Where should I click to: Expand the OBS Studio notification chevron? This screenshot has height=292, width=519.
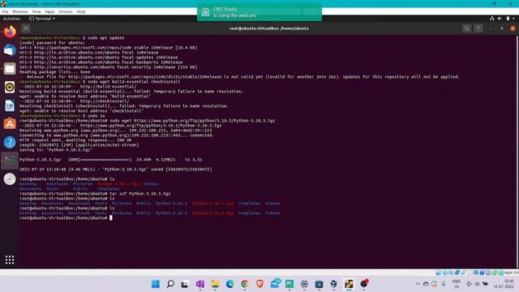(x=311, y=13)
